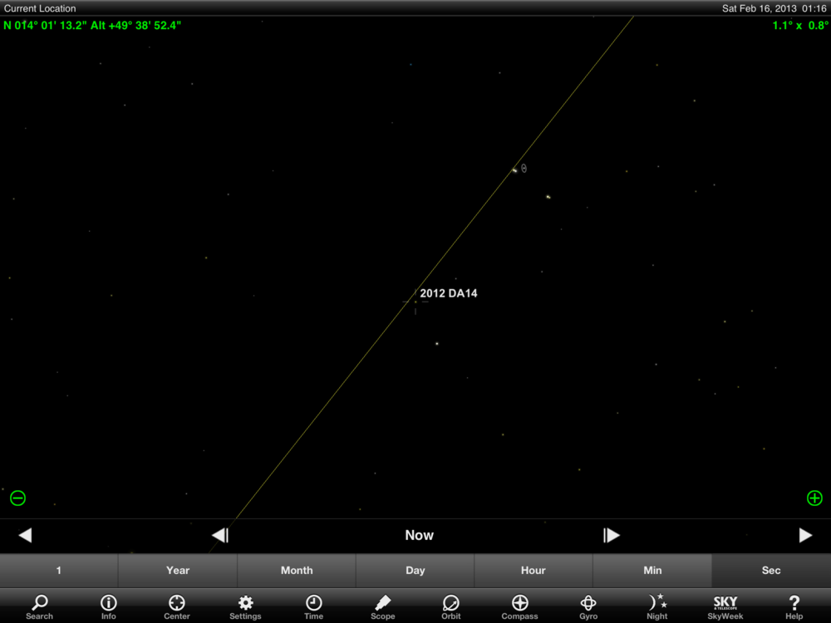Screen dimensions: 831x623
Task: Zoom out with the minus button
Action: pos(17,498)
